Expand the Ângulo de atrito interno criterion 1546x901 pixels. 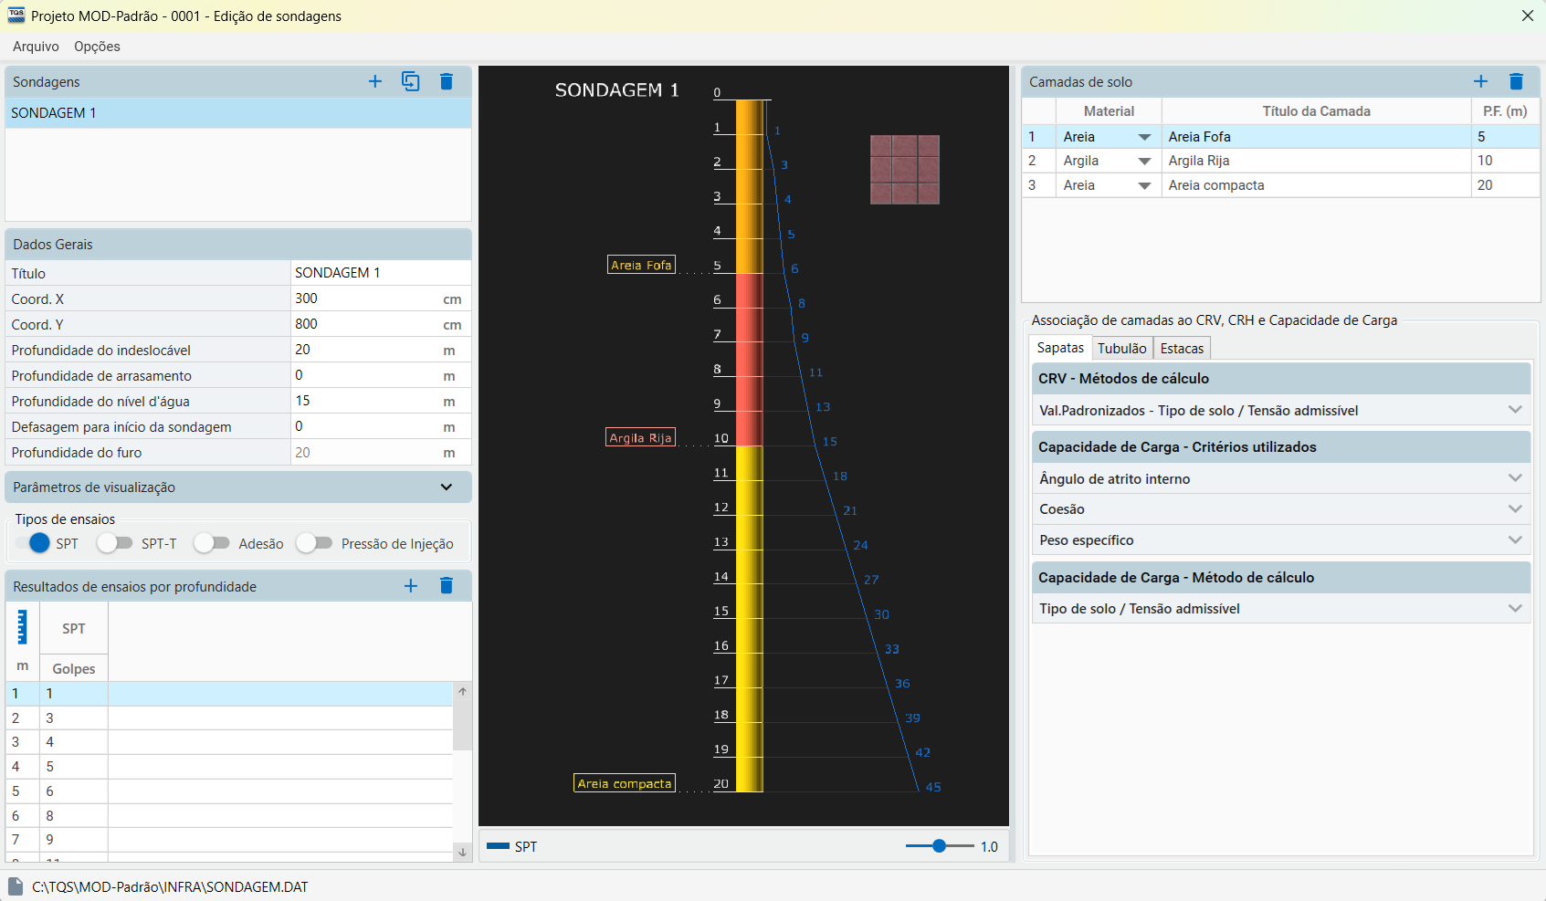coord(1515,478)
